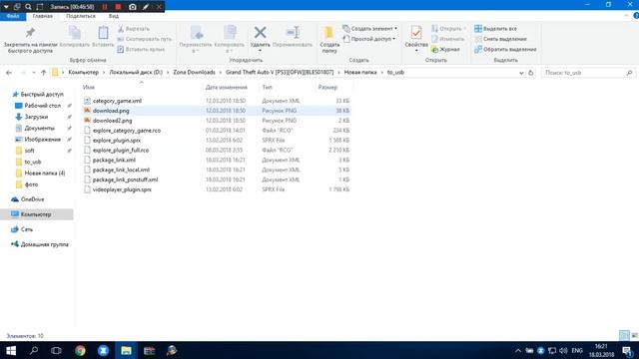This screenshot has height=359, width=639.
Task: Open the File tab
Action: 13,16
